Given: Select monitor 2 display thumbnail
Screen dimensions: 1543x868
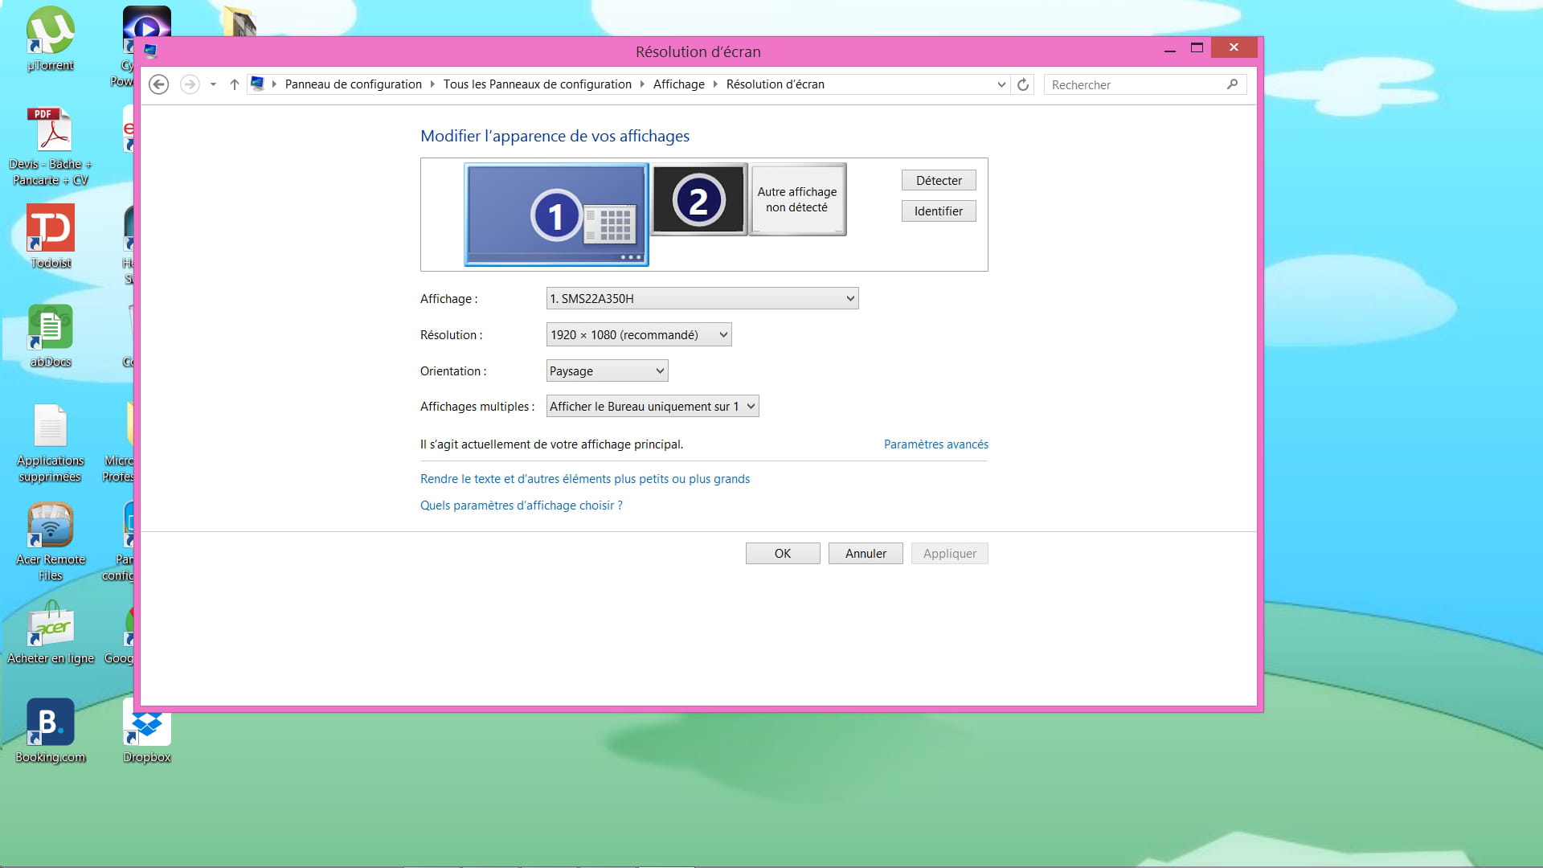Looking at the screenshot, I should [698, 200].
